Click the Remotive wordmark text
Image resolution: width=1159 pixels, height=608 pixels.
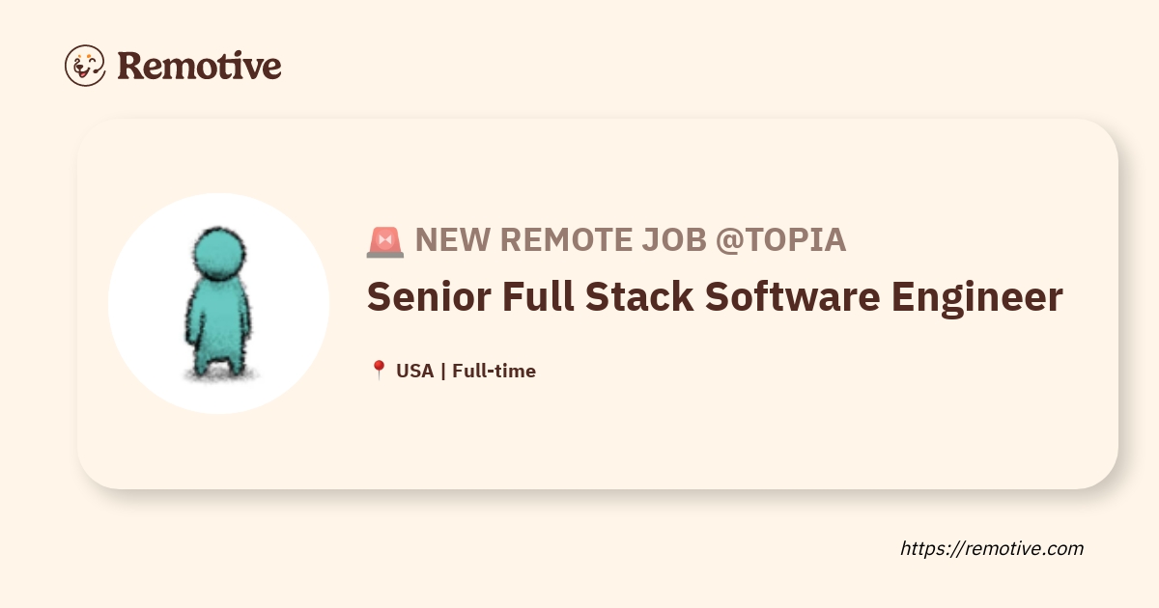click(x=199, y=66)
